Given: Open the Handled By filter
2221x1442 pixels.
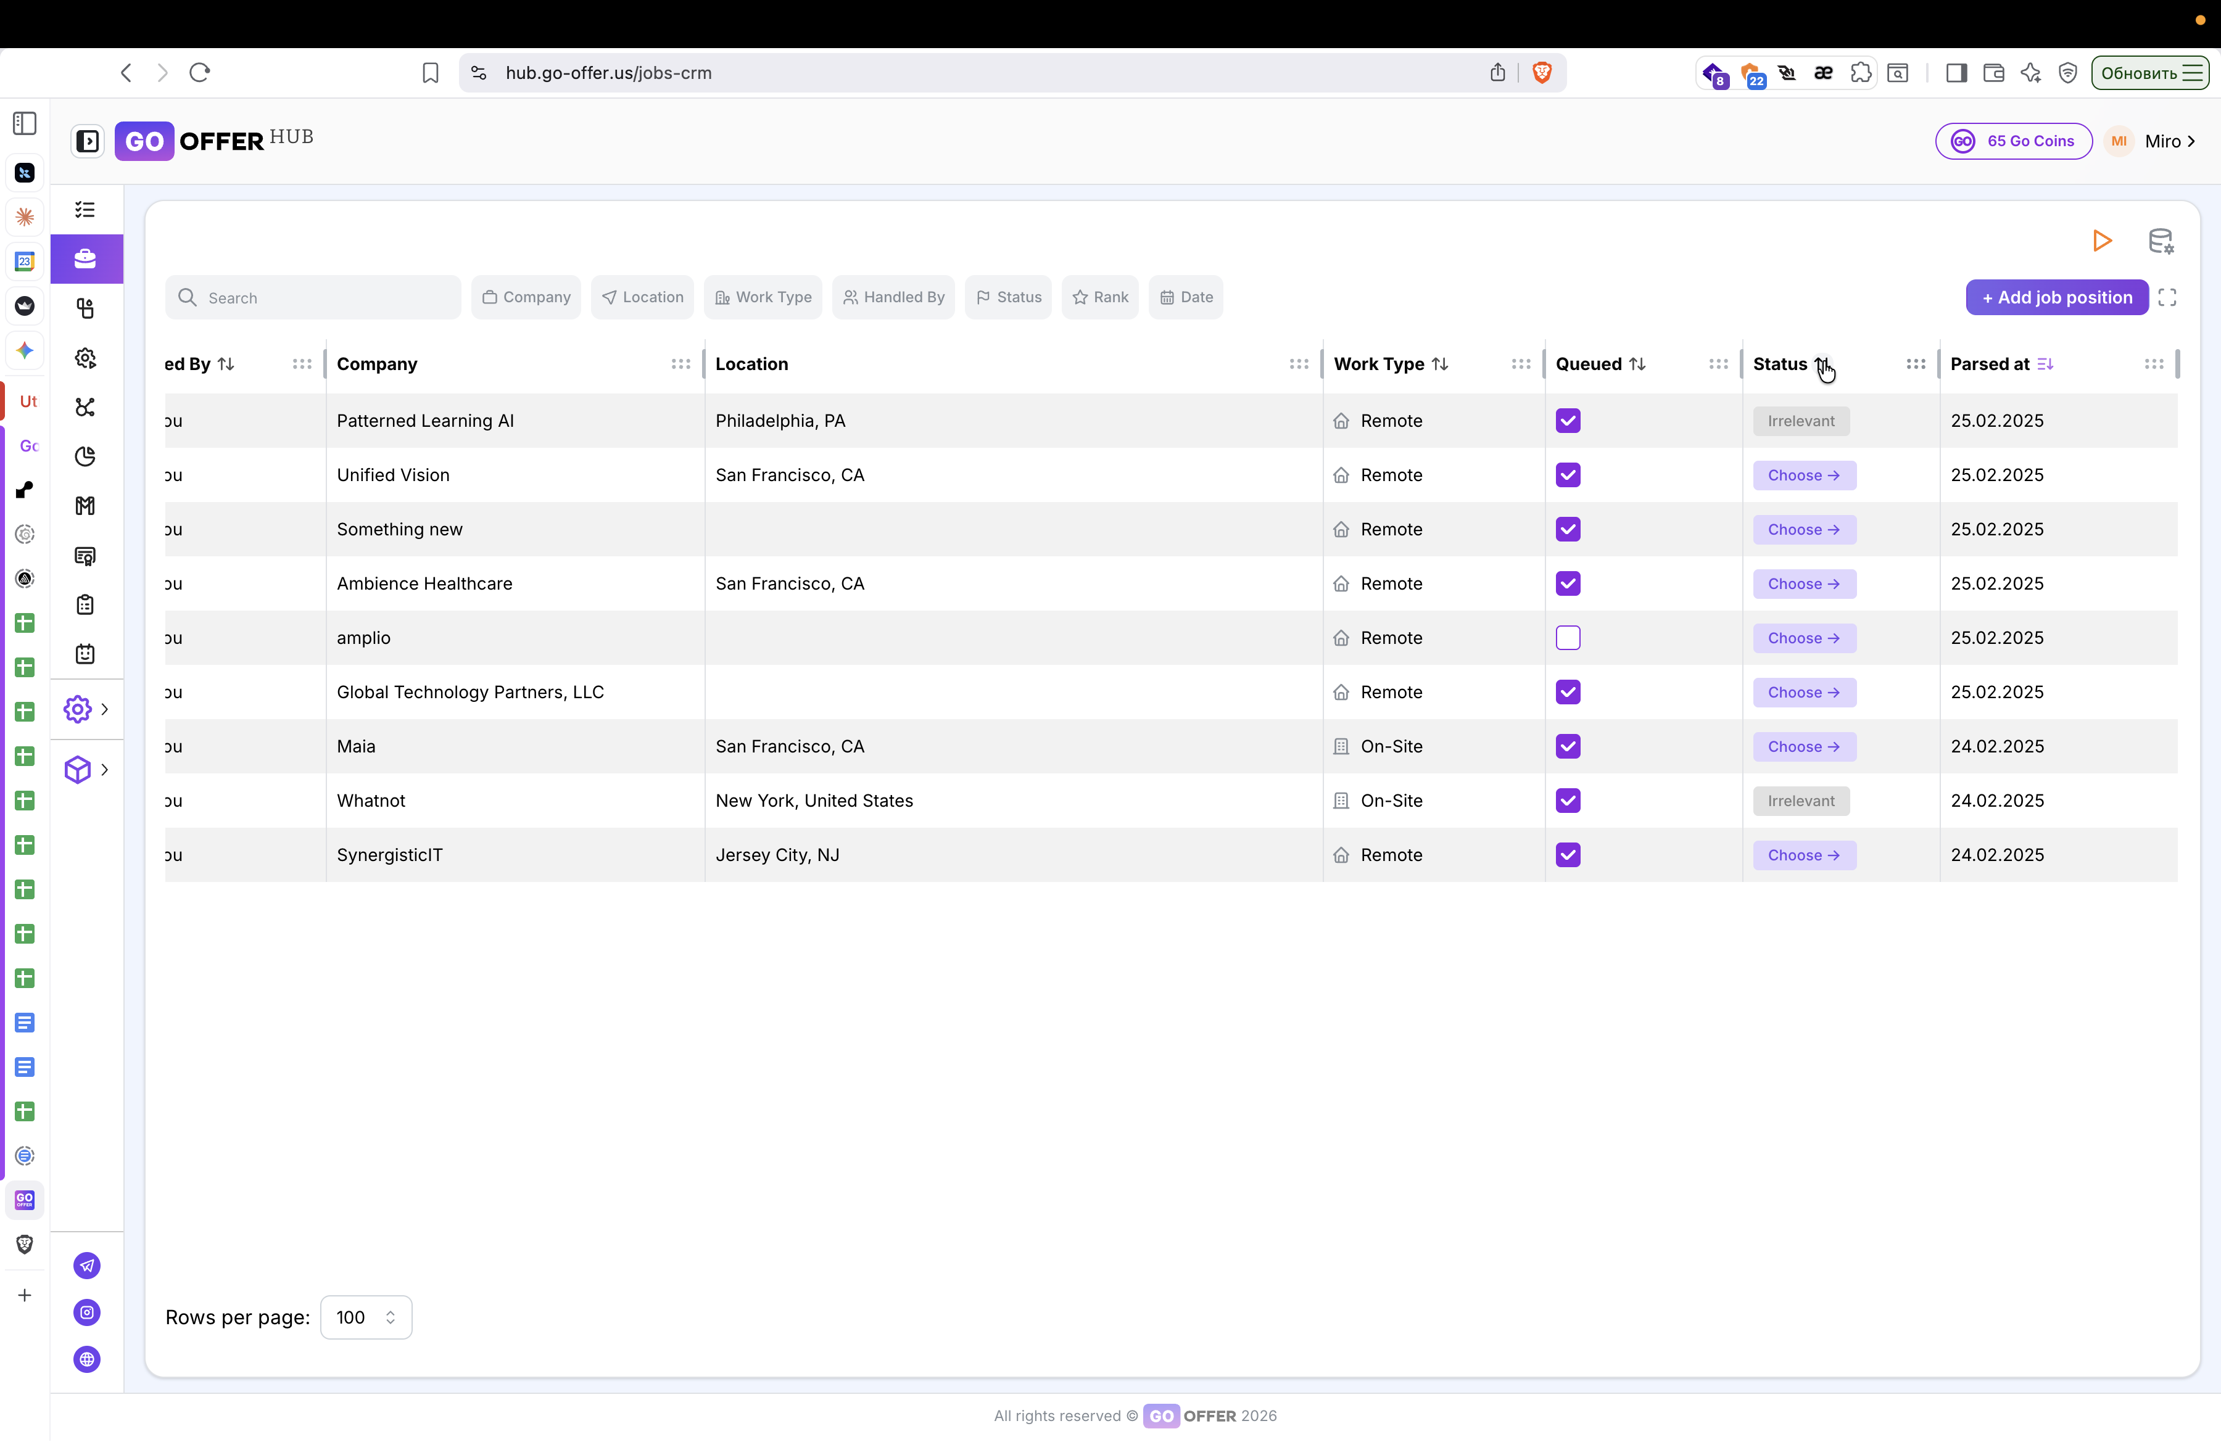Looking at the screenshot, I should 893,297.
